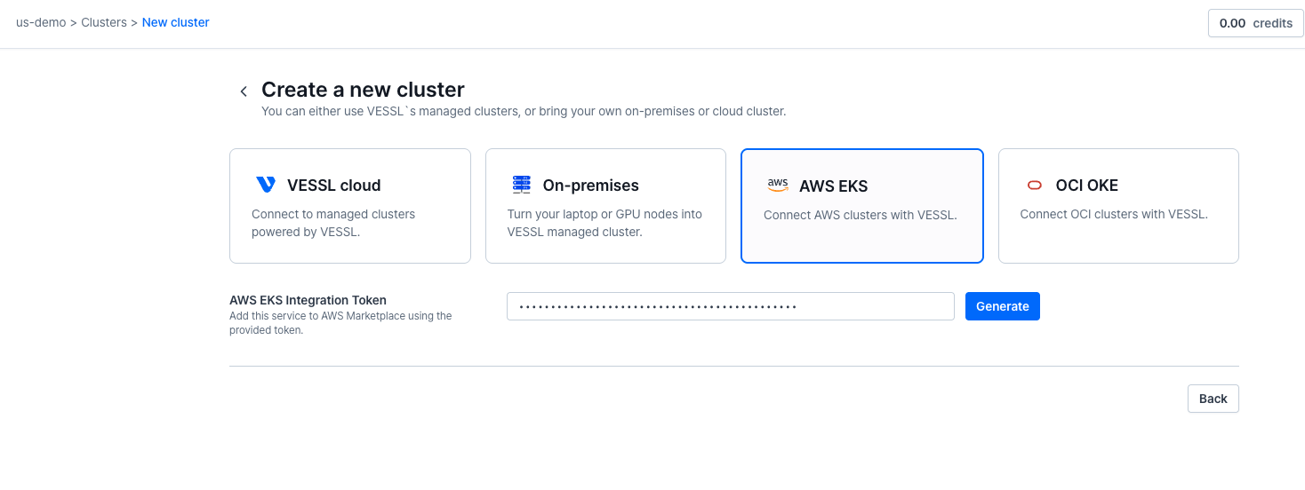Click the New cluster breadcrumb
This screenshot has height=490, width=1305.
(x=176, y=22)
